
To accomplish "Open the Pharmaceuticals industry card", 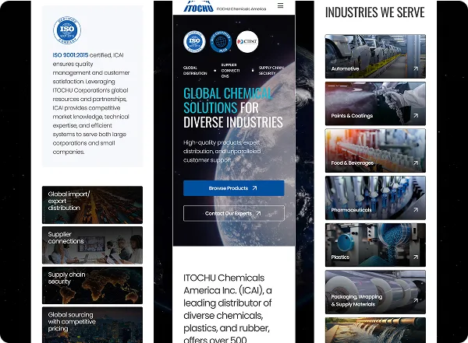I will (375, 198).
